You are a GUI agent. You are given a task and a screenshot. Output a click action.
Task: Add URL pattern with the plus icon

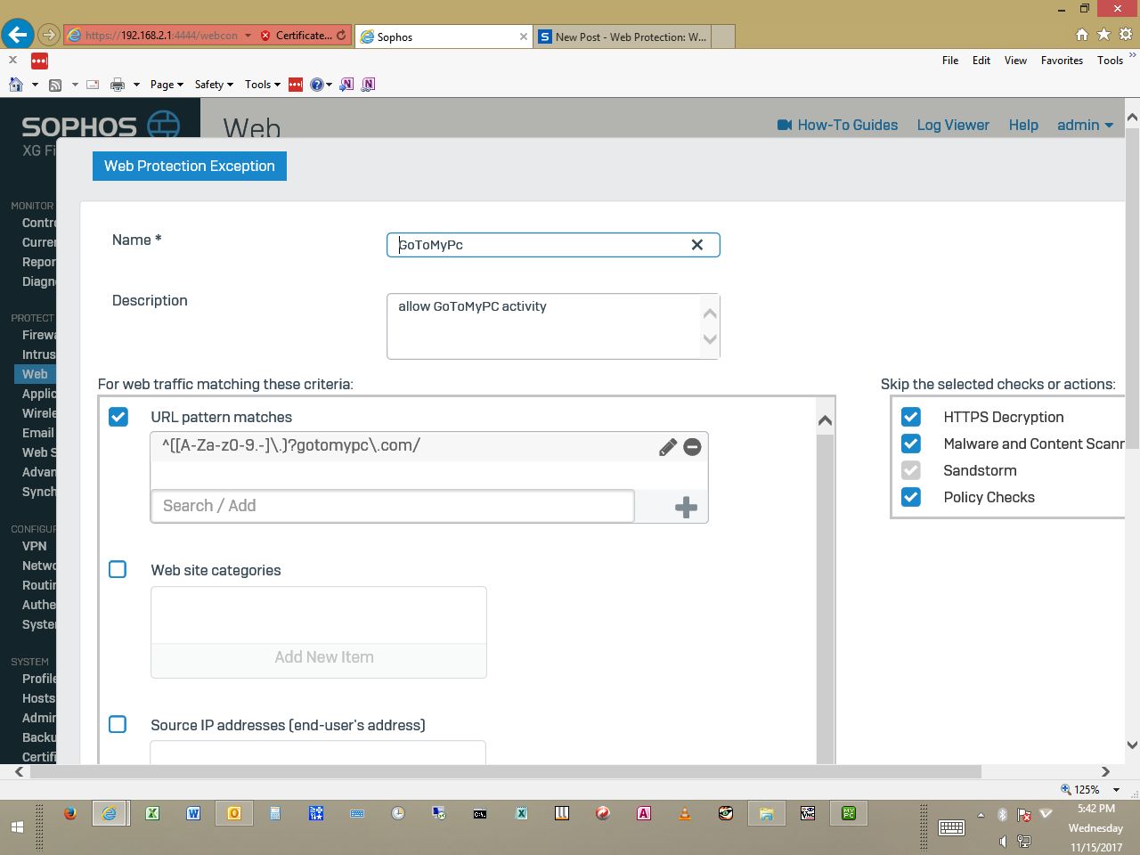point(686,508)
